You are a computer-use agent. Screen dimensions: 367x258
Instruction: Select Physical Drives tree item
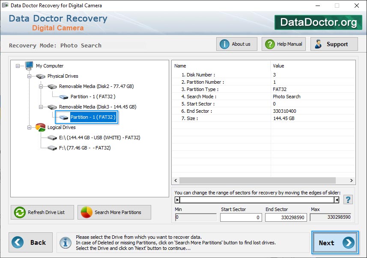coord(63,76)
